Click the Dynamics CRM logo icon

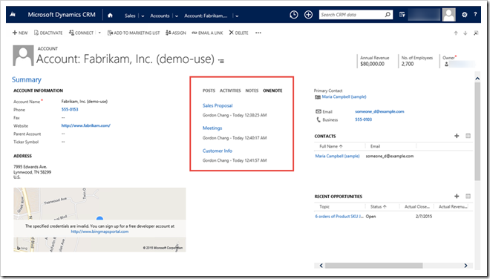point(13,14)
